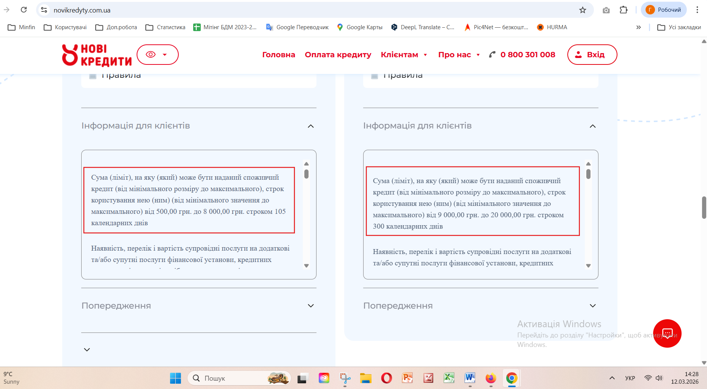The width and height of the screenshot is (707, 389).
Task: Open Chrome from taskbar
Action: 512,378
